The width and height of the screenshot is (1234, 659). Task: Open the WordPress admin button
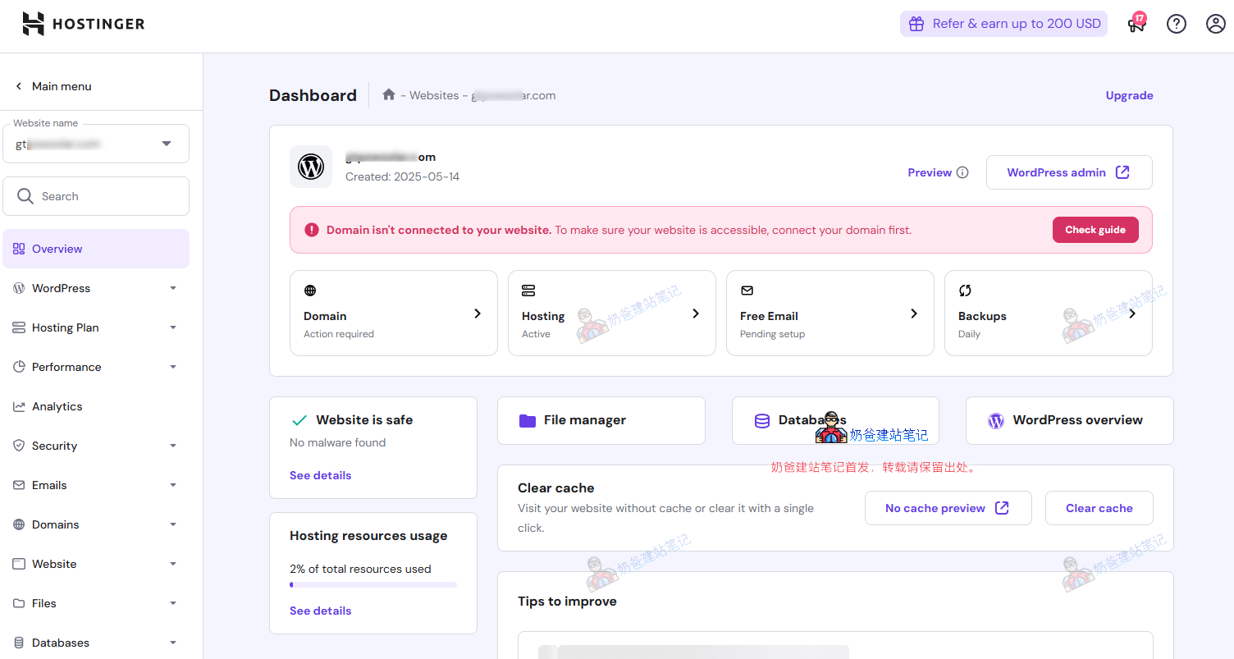point(1068,172)
